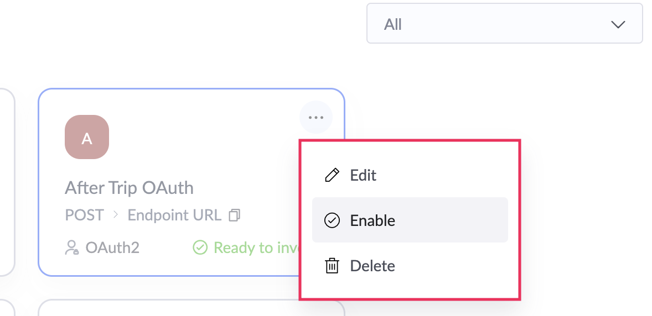Click the 'POST' method label
652x316 pixels.
coord(85,215)
